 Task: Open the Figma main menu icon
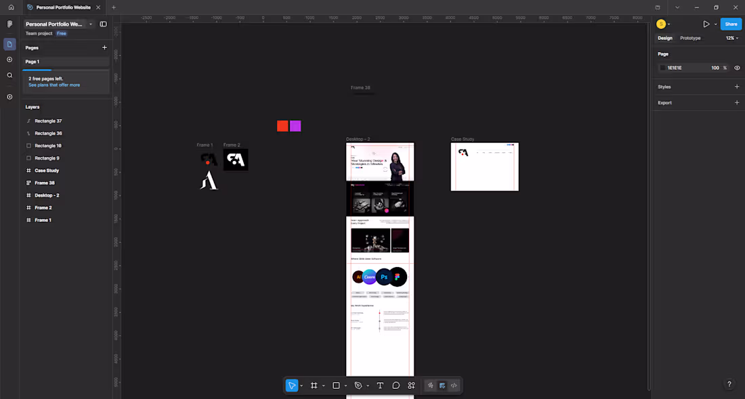click(9, 24)
